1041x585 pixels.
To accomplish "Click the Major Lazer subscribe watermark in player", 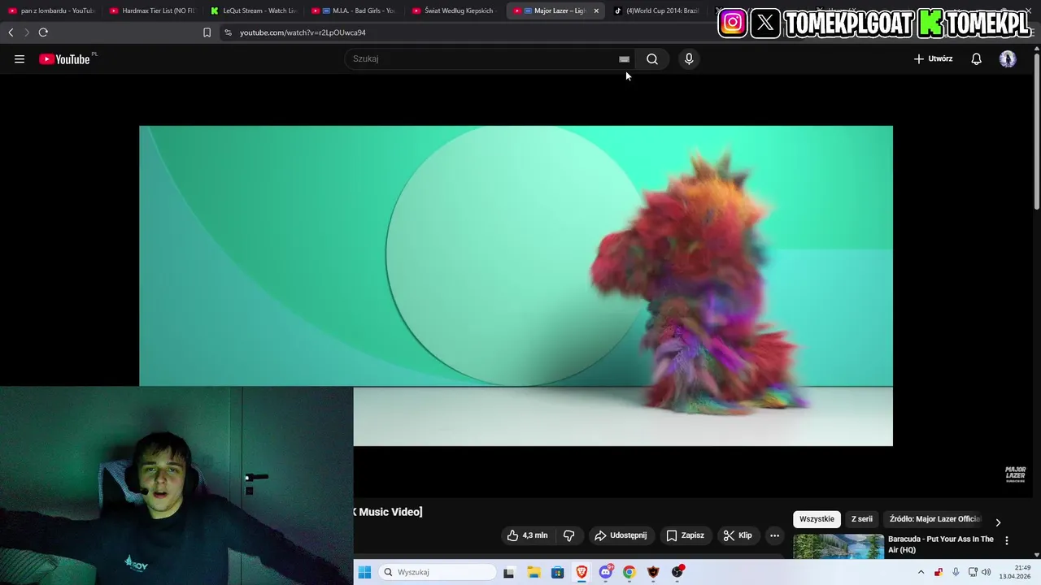I will pyautogui.click(x=1015, y=474).
